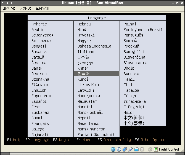Open the 머신(M) menu
Screen dimensions: 185x155
pos(9,8)
